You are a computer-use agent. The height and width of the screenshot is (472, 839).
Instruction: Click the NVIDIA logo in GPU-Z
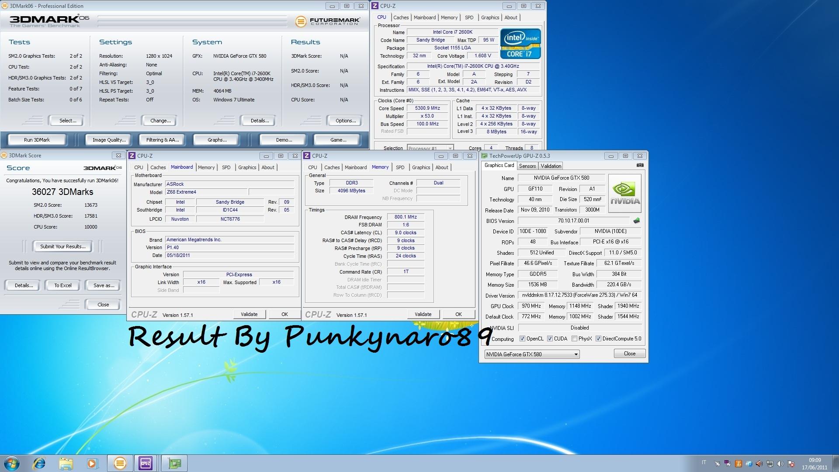click(x=625, y=194)
